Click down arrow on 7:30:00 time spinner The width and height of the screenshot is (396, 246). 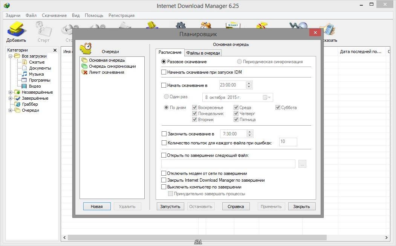point(249,135)
